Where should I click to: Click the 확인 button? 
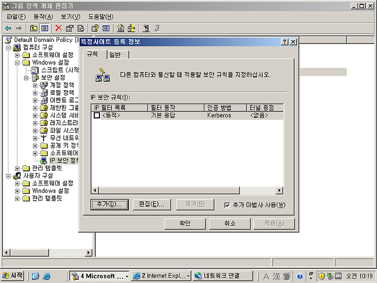[x=185, y=224]
